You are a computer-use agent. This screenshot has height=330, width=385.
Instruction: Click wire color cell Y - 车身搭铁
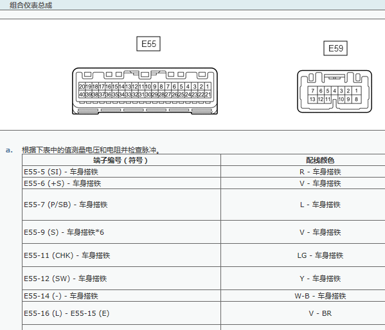tap(303, 278)
